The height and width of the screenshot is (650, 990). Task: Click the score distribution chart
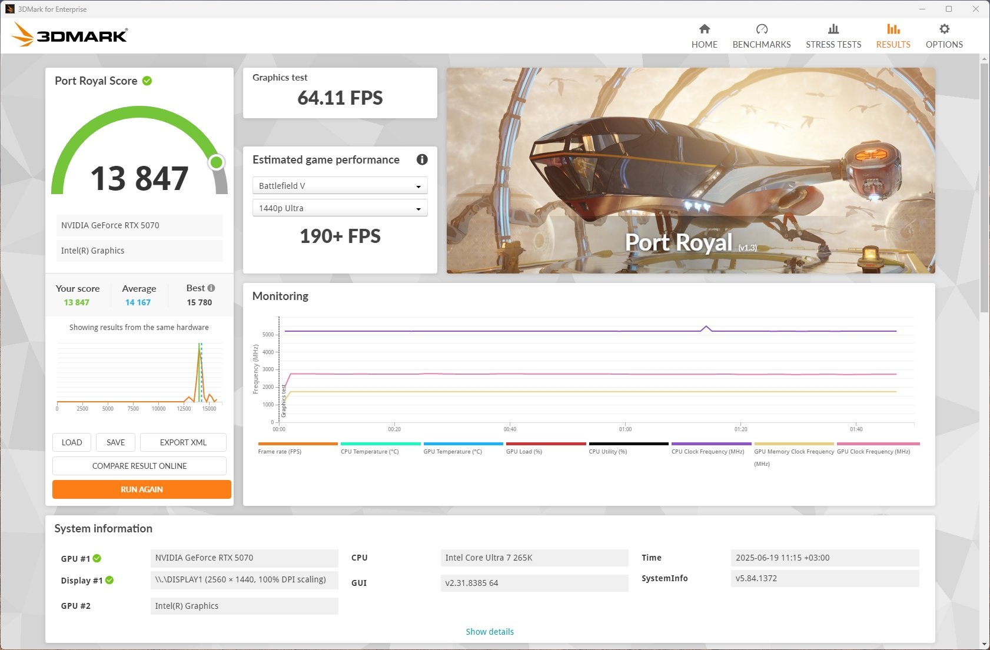pyautogui.click(x=139, y=376)
